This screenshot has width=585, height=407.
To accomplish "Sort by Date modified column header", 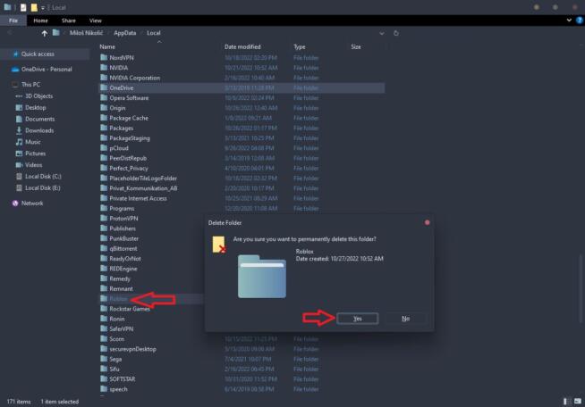I will (x=242, y=46).
